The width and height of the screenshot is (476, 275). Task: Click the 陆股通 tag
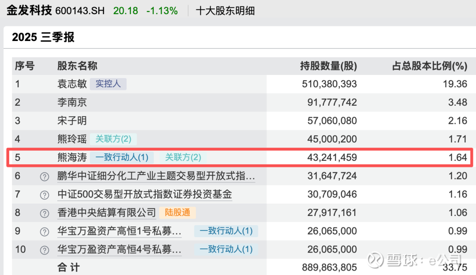(177, 212)
